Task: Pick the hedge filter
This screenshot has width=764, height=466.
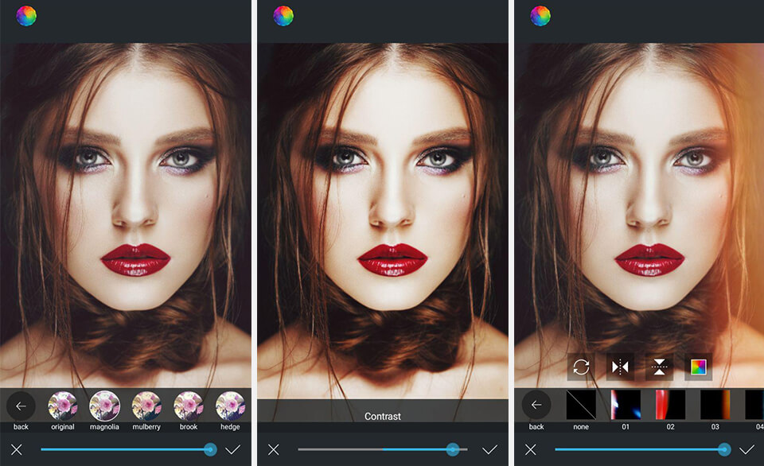Action: [x=230, y=406]
